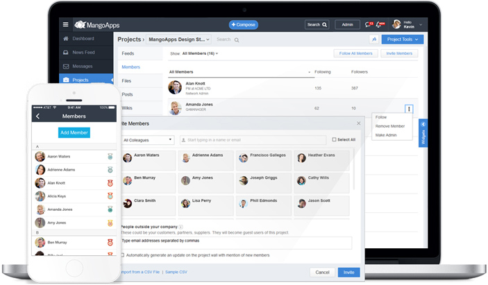
Task: Tap the back arrow on phone Members screen
Action: (37, 116)
